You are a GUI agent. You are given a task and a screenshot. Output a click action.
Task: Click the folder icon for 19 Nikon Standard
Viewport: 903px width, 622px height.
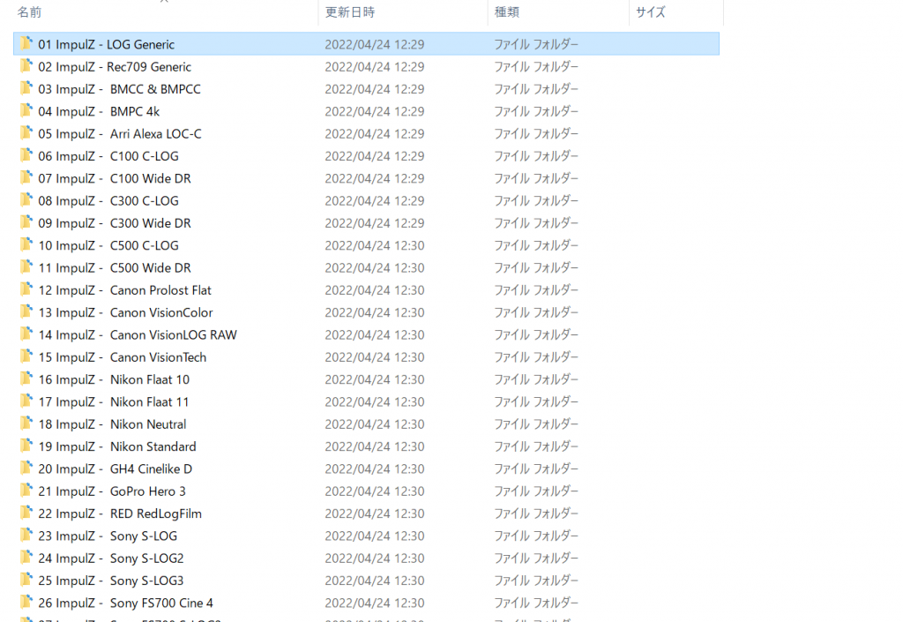[26, 446]
